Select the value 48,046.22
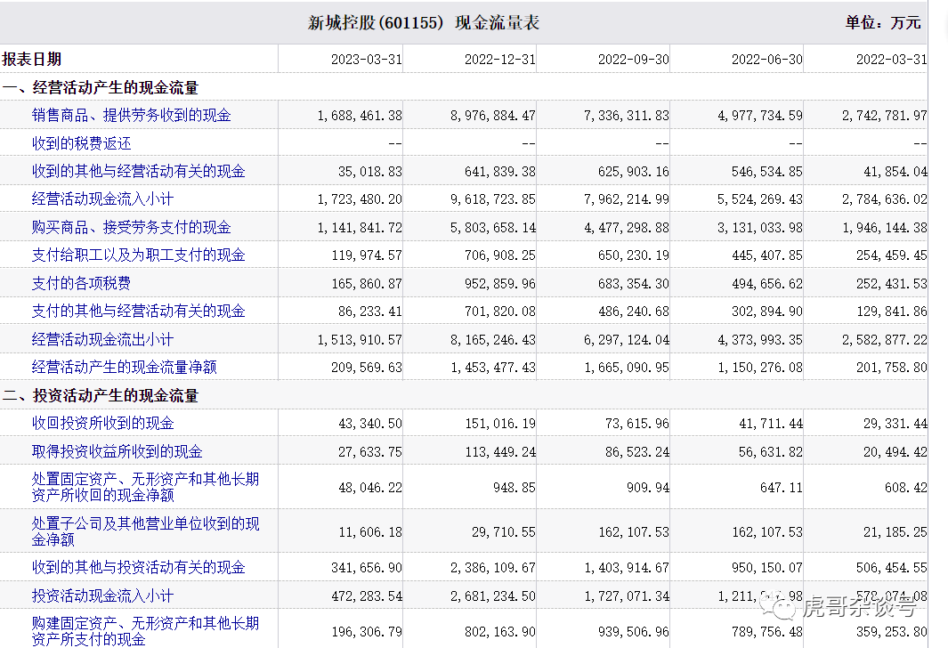The width and height of the screenshot is (948, 648). 370,488
